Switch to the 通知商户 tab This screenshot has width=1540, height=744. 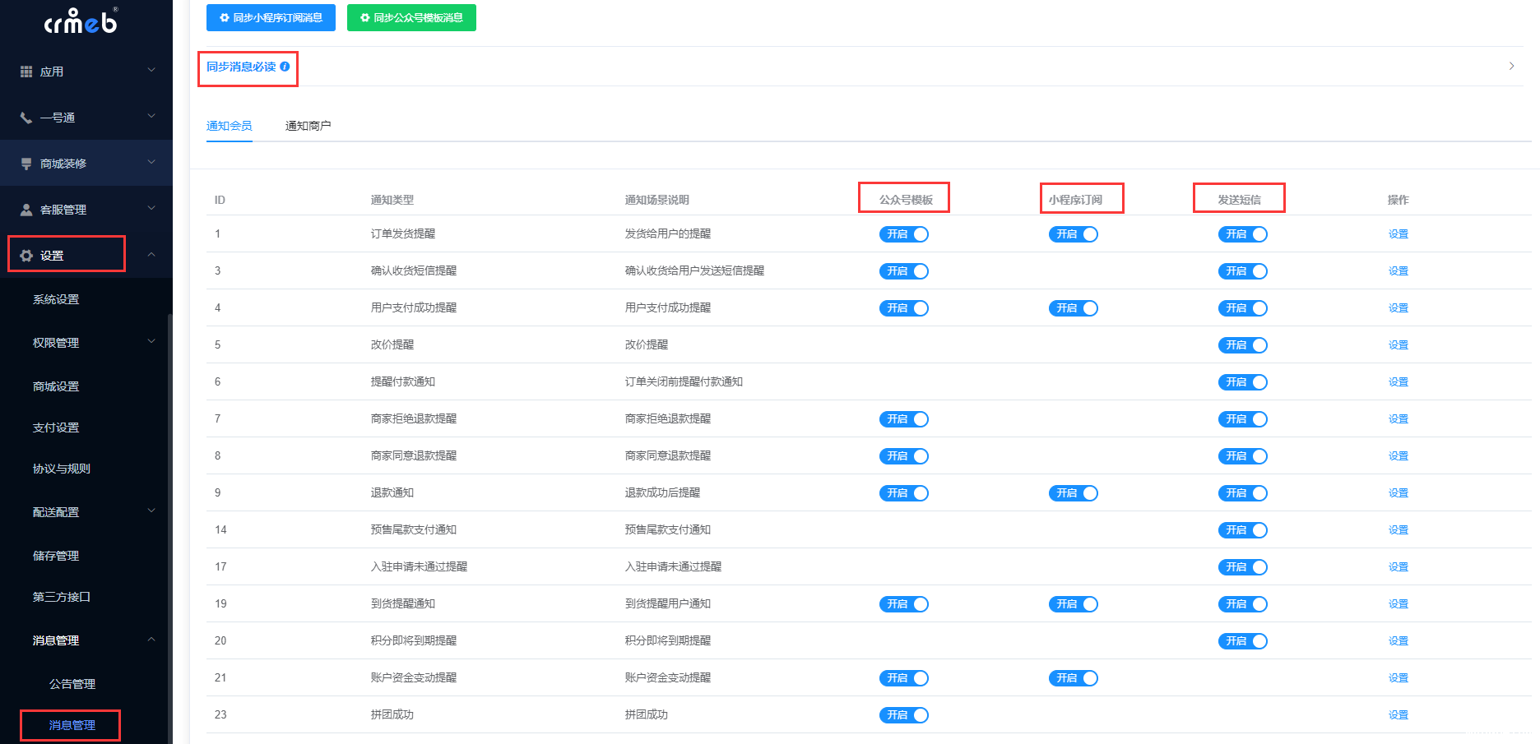pyautogui.click(x=308, y=126)
